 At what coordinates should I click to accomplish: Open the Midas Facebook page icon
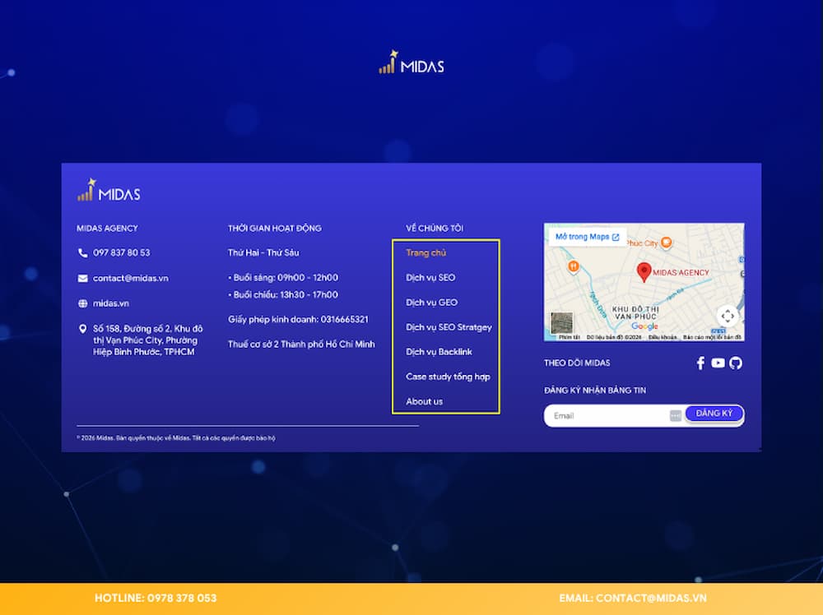[x=700, y=363]
